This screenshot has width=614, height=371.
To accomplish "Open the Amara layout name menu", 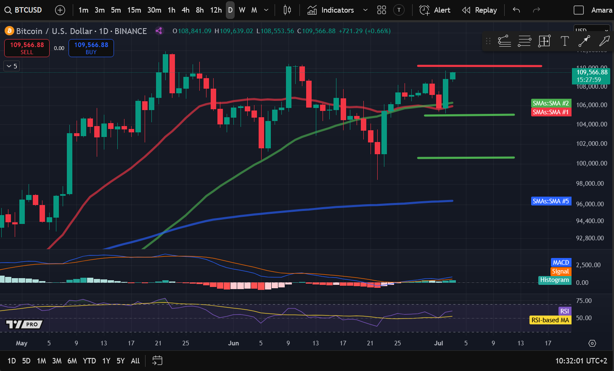I will [x=601, y=10].
